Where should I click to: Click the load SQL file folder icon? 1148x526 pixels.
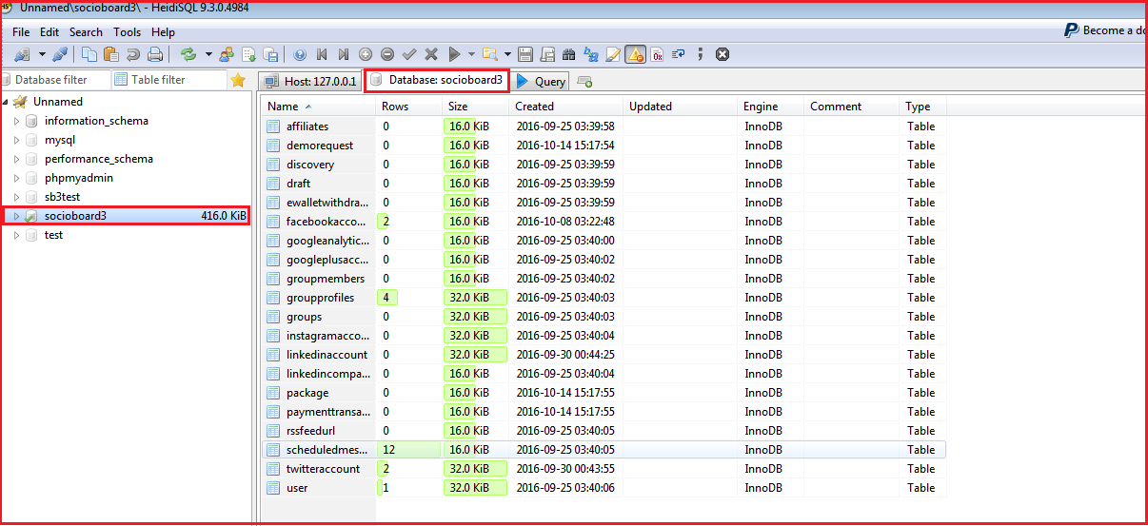(489, 54)
